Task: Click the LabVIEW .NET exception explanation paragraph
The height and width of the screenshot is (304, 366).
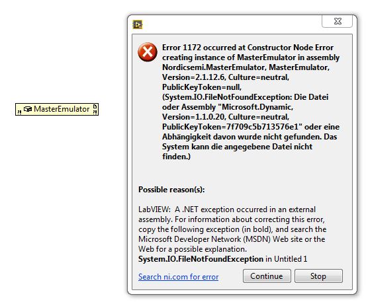Action: click(x=232, y=229)
